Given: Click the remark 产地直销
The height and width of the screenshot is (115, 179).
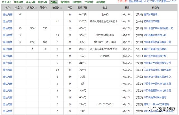Looking at the screenshot, I should (105, 56).
